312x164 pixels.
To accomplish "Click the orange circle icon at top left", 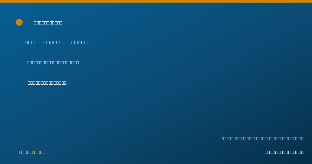I will coord(19,22).
